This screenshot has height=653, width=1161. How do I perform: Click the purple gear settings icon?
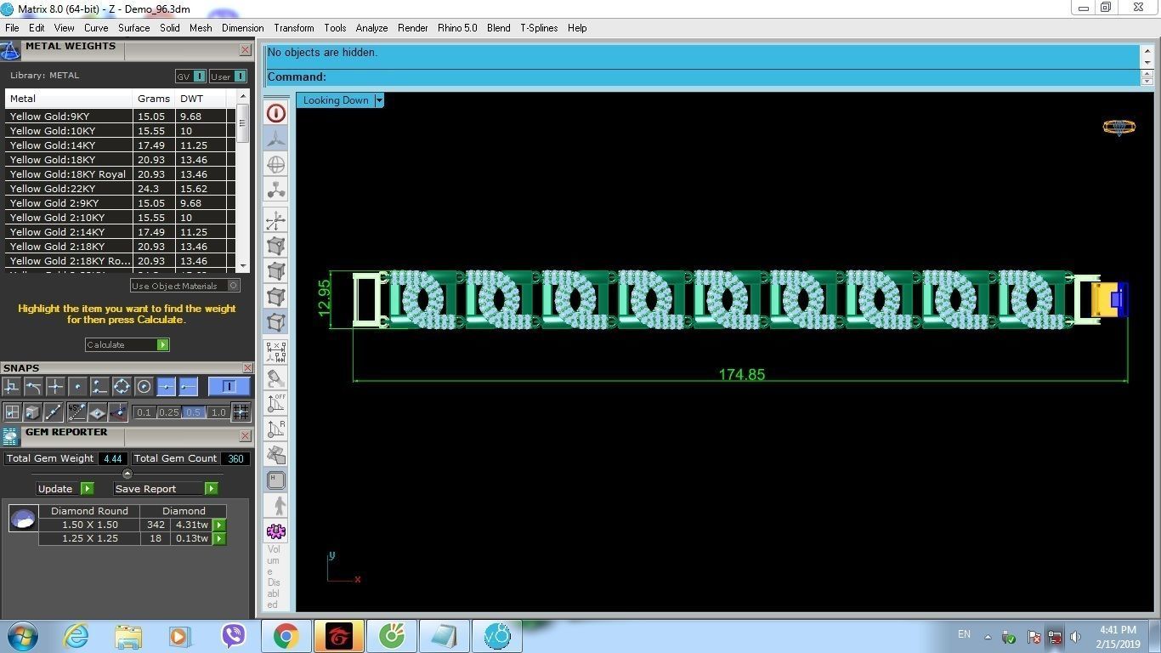(276, 531)
